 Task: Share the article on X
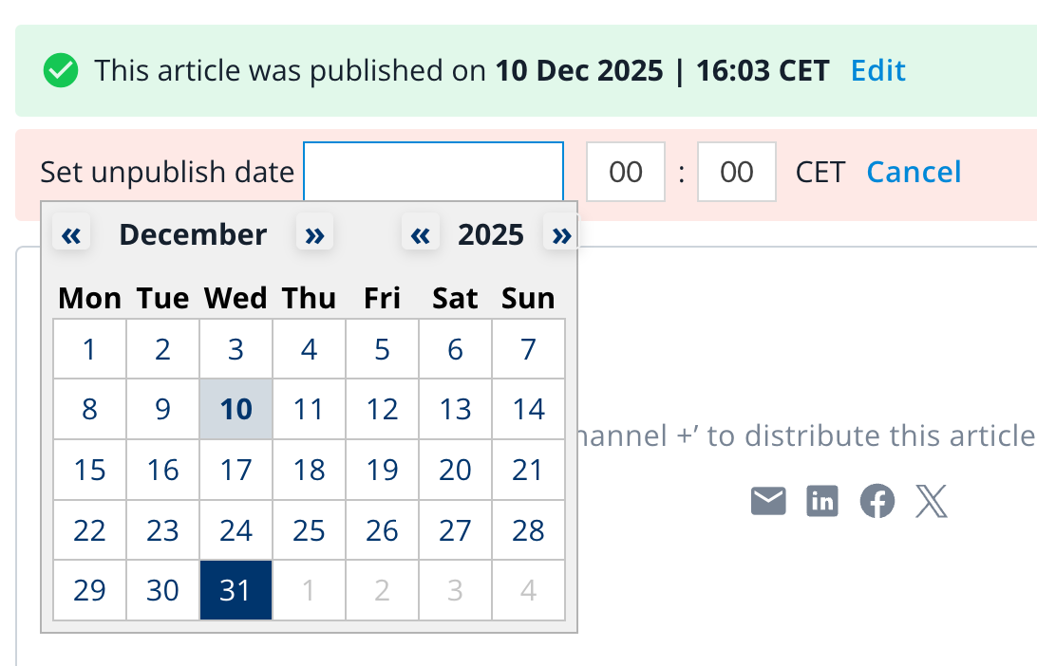[932, 501]
